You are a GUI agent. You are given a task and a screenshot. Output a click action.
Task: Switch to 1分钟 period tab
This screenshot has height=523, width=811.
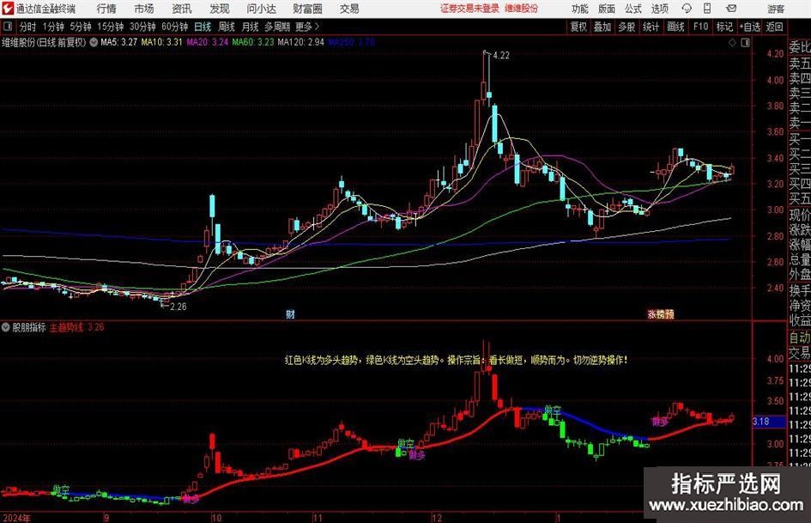[x=53, y=27]
